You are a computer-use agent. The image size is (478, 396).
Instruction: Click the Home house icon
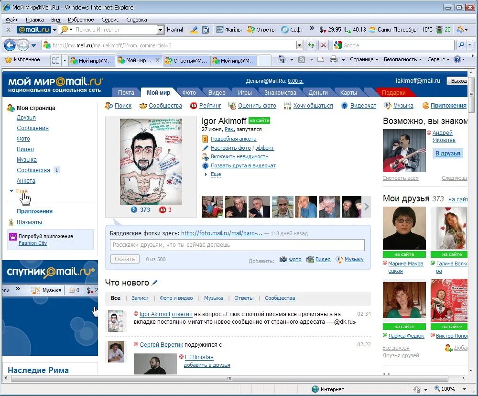pos(282,59)
